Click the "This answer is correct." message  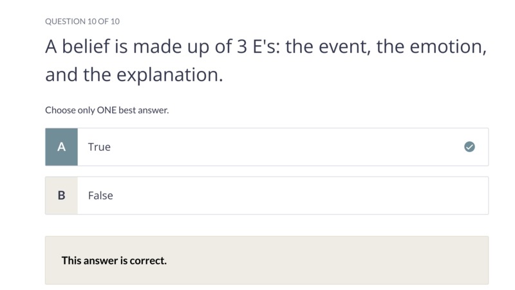[114, 260]
